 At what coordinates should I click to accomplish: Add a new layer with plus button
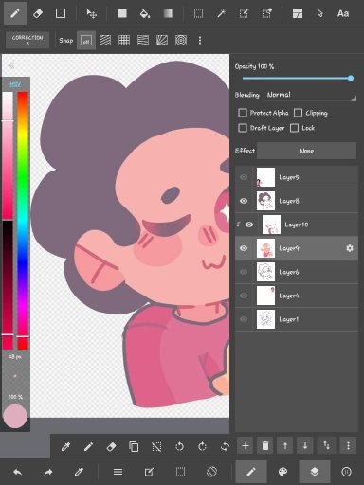[x=246, y=445]
